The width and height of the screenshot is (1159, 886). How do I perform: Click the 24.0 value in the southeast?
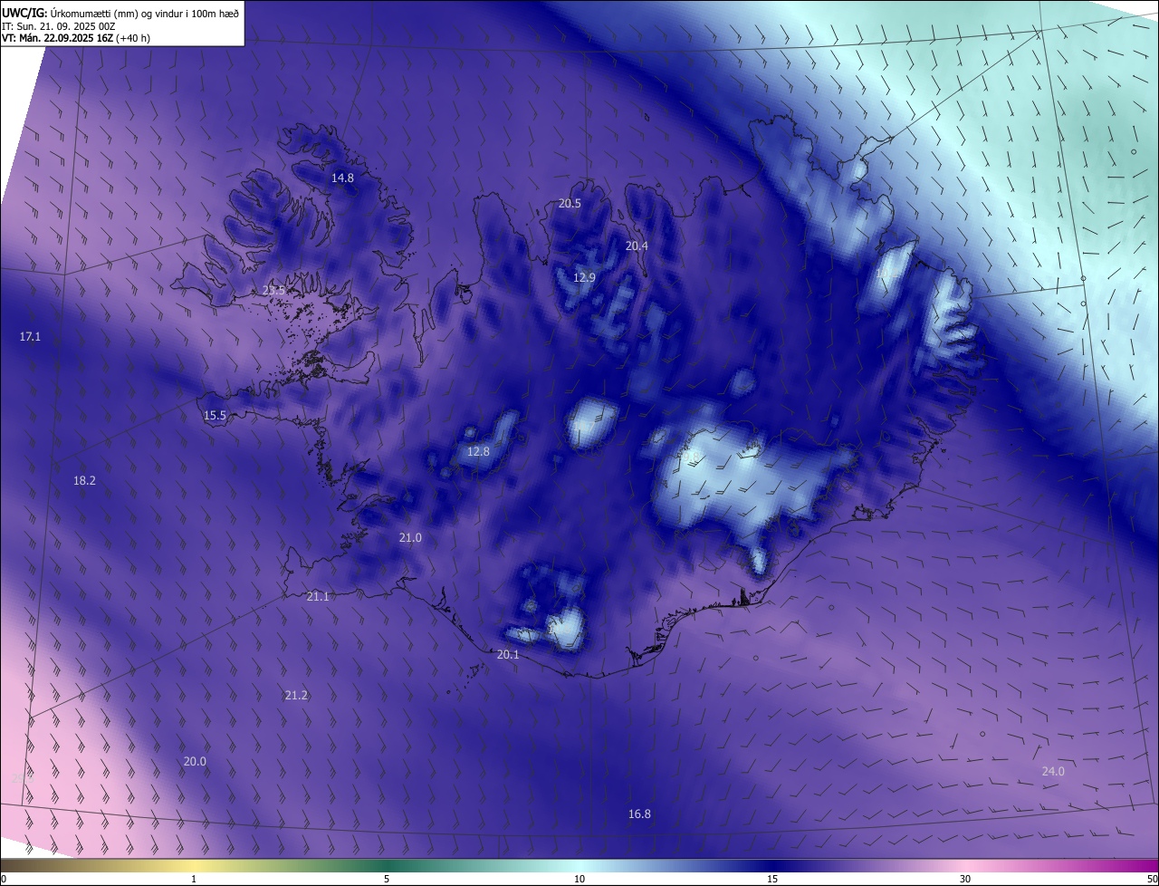pos(1053,772)
